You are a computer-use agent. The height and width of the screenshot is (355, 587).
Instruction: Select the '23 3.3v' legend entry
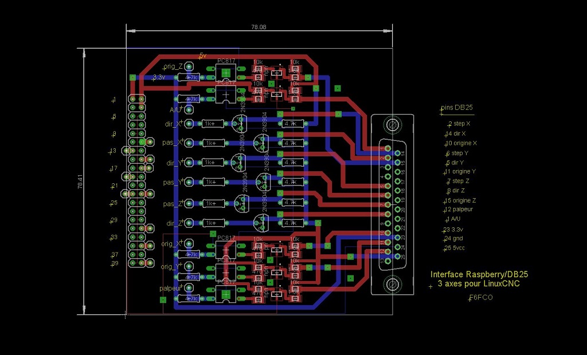point(453,230)
